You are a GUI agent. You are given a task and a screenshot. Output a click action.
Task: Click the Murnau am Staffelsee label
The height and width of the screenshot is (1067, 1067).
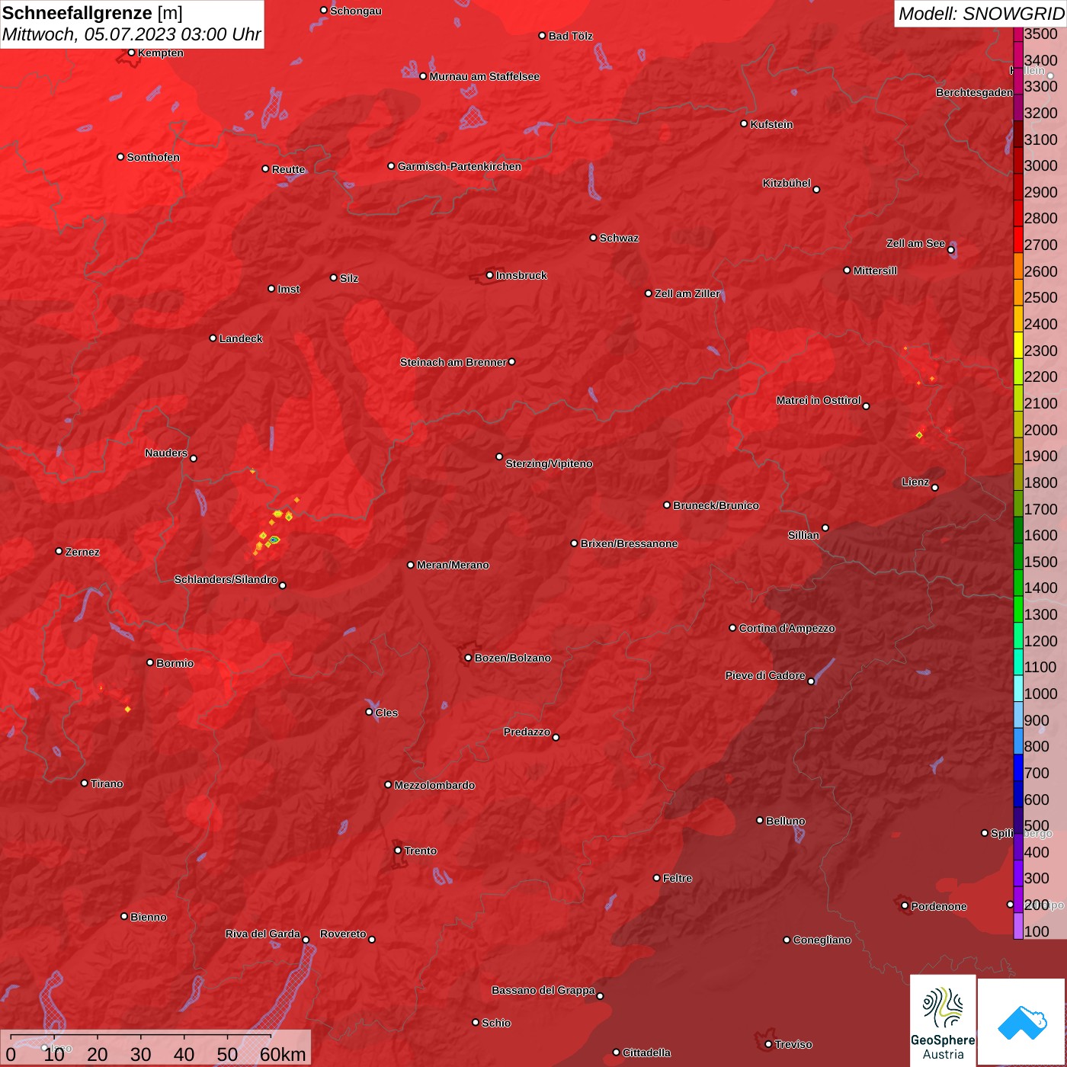coord(485,76)
